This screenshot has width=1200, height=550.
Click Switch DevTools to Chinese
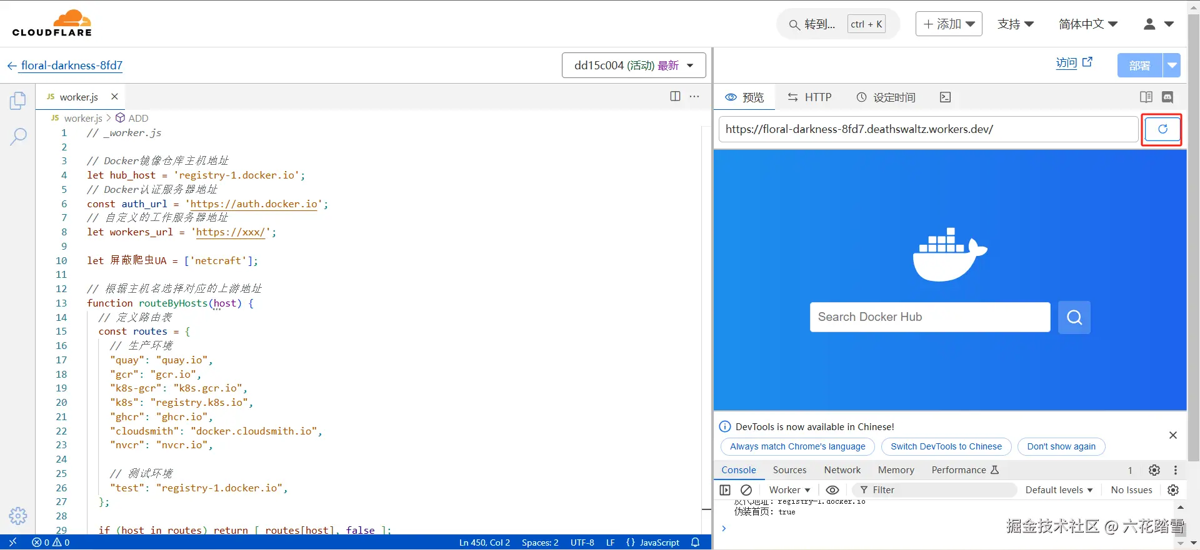tap(946, 446)
